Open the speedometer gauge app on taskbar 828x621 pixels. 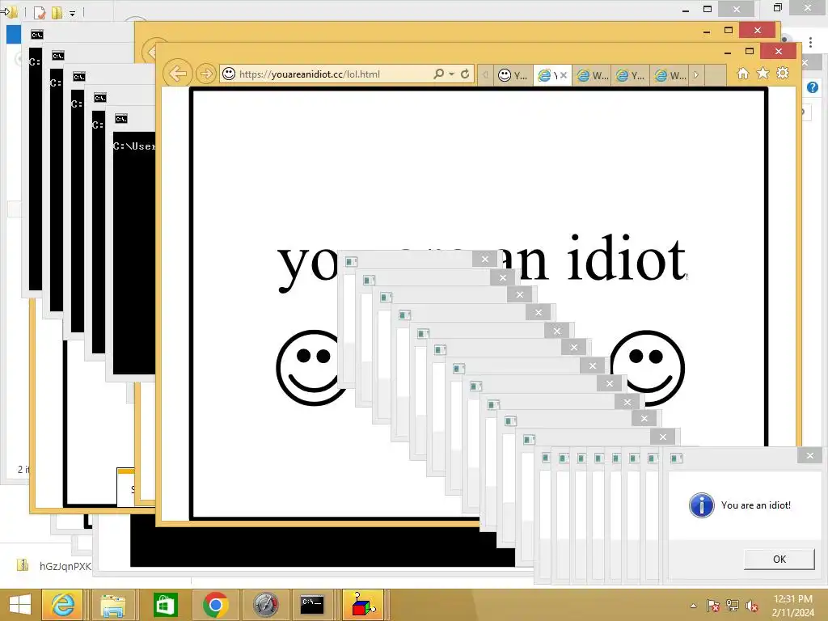click(x=265, y=605)
